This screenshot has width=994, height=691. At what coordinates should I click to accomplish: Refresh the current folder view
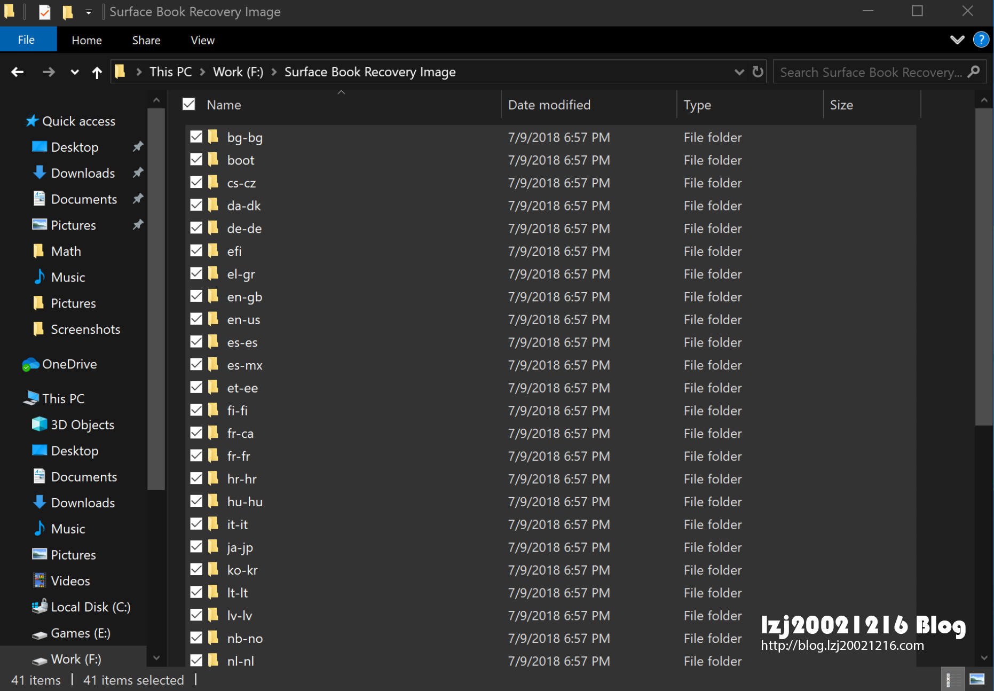click(758, 72)
